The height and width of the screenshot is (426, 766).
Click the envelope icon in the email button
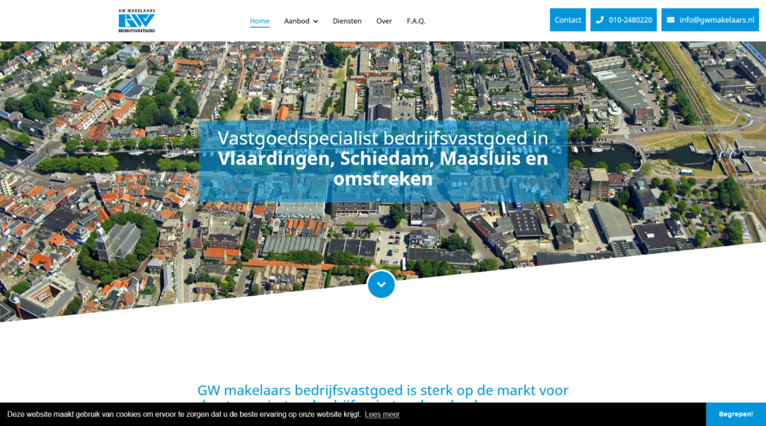pos(670,20)
